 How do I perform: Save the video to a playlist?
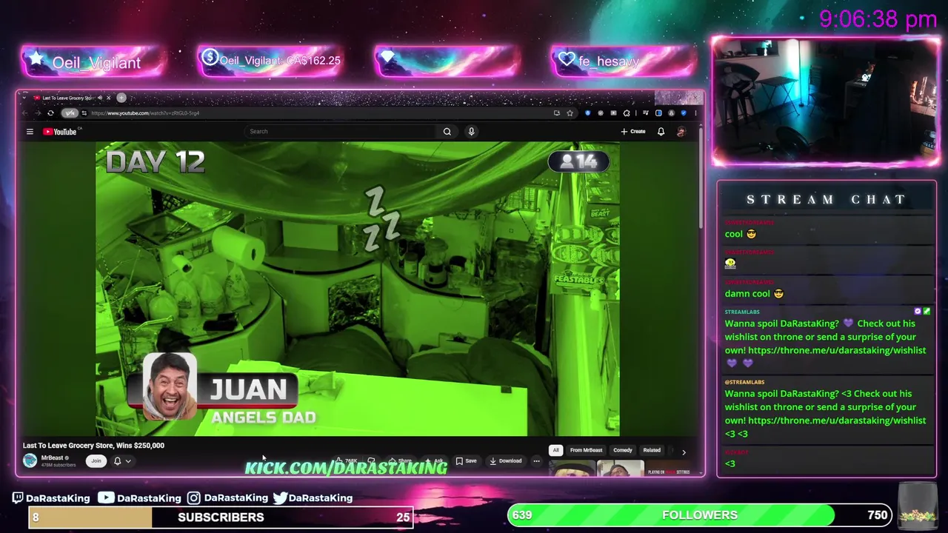point(467,460)
